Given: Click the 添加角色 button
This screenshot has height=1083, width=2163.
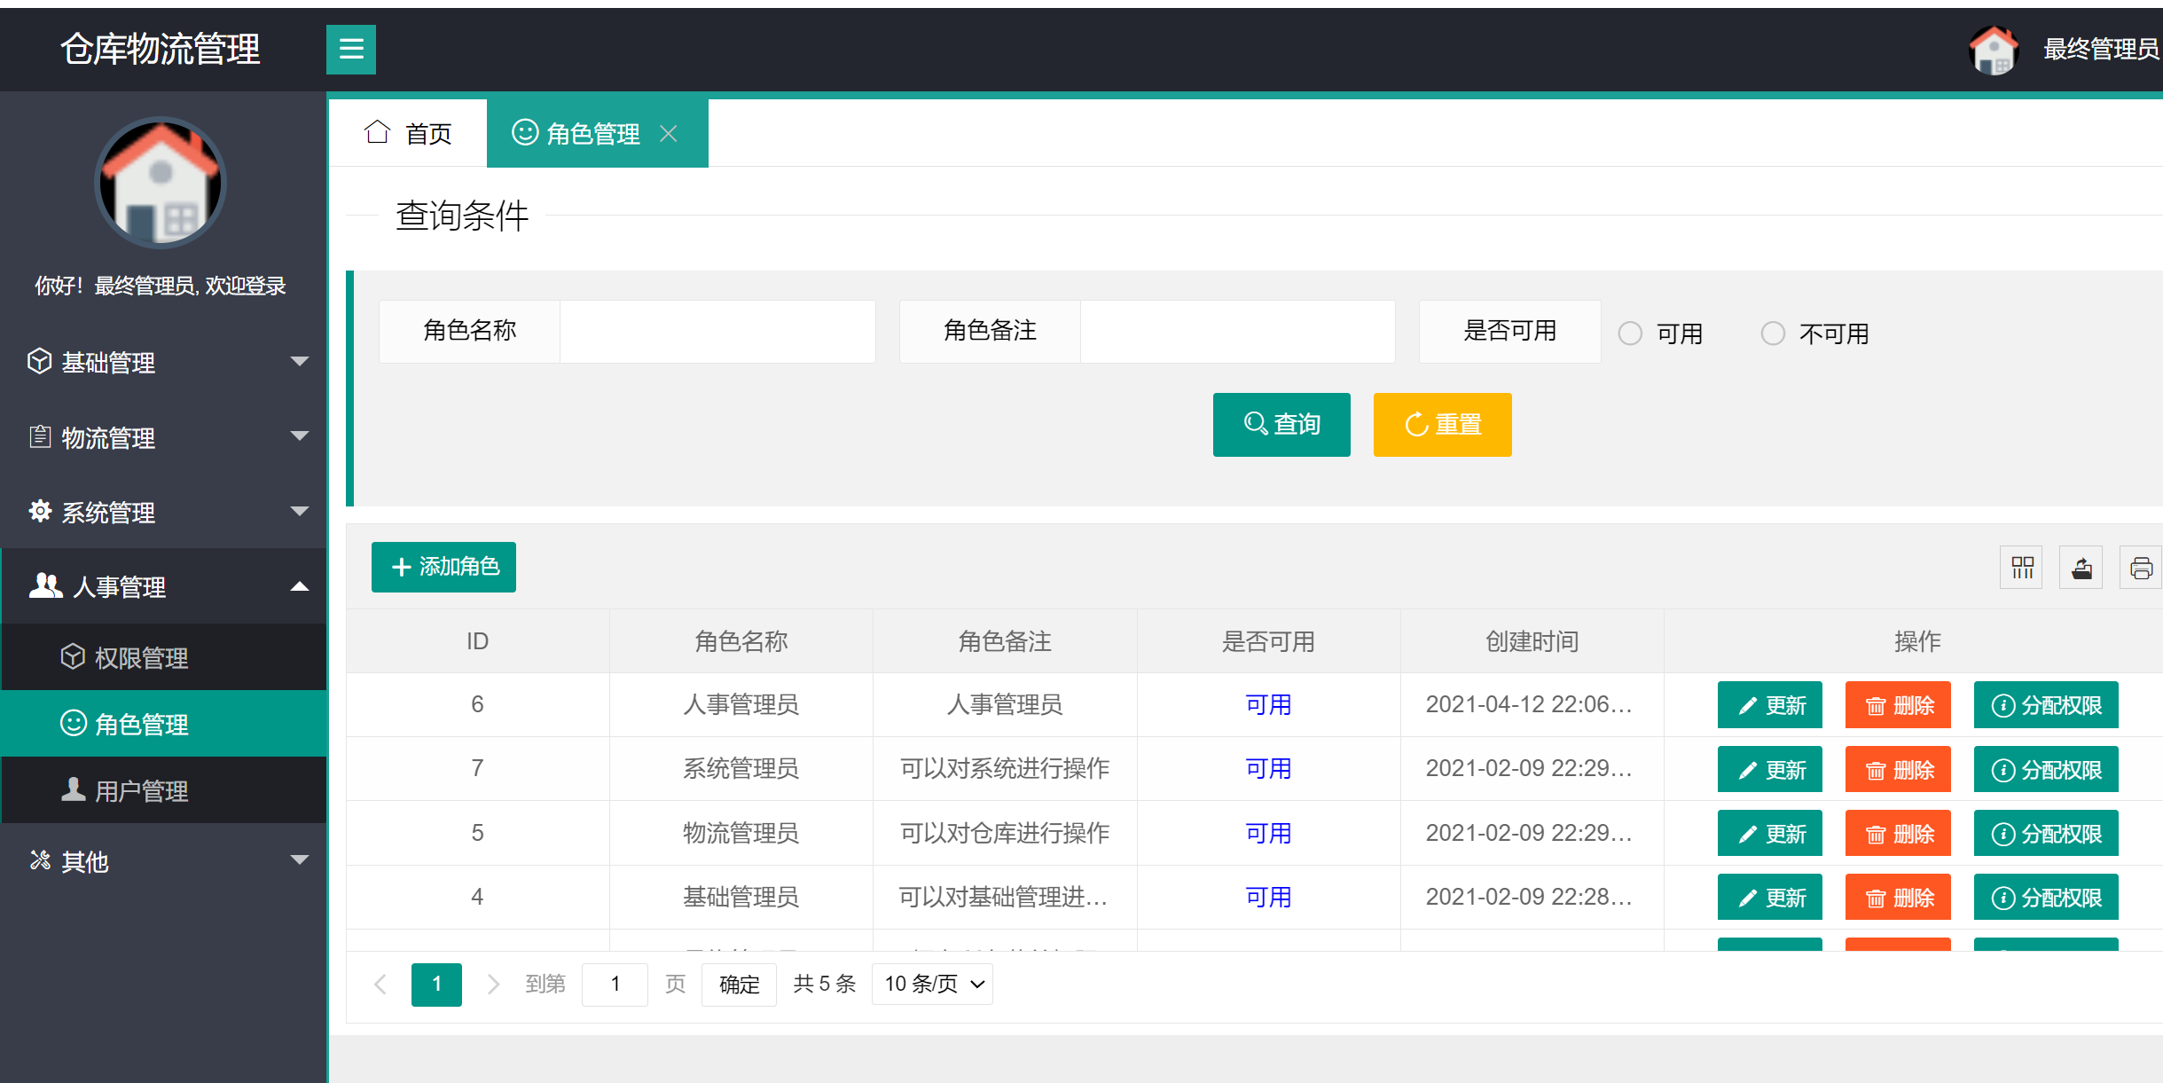Looking at the screenshot, I should (443, 567).
